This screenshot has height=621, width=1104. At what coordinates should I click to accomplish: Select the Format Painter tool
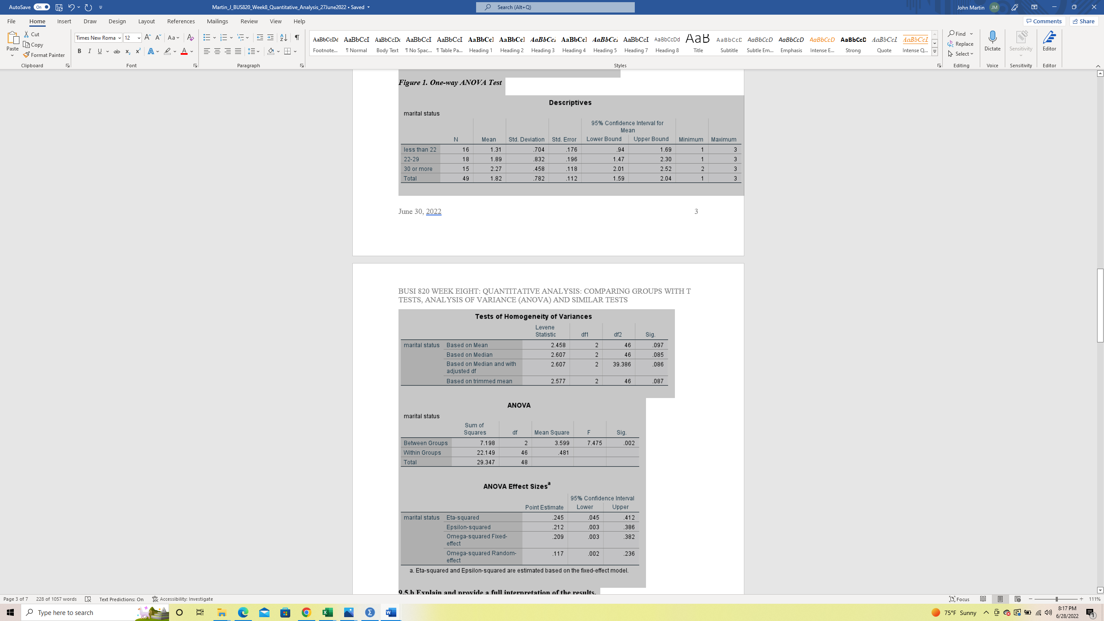[x=44, y=55]
